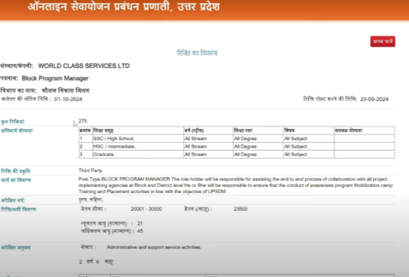
Task: Click department name कौशल विकास मिशन
Action: [65, 91]
